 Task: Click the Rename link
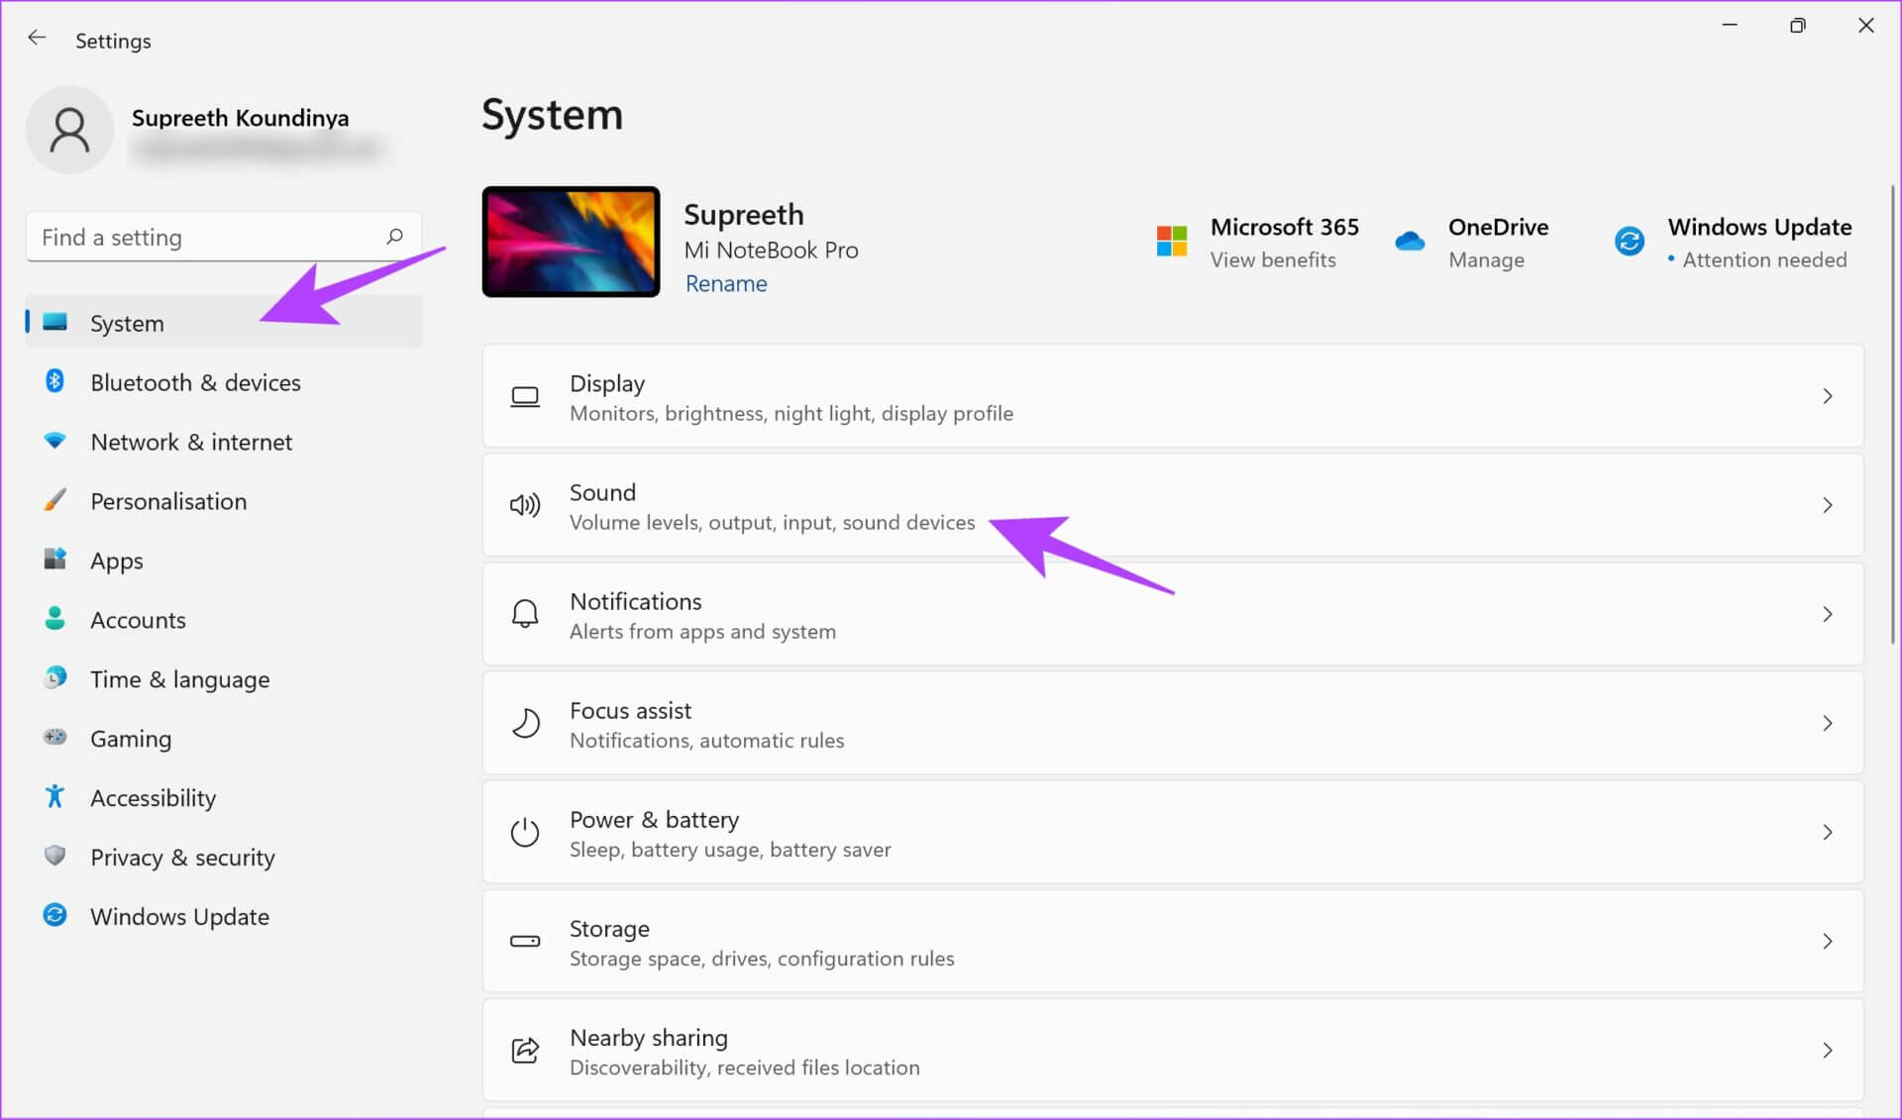click(726, 284)
